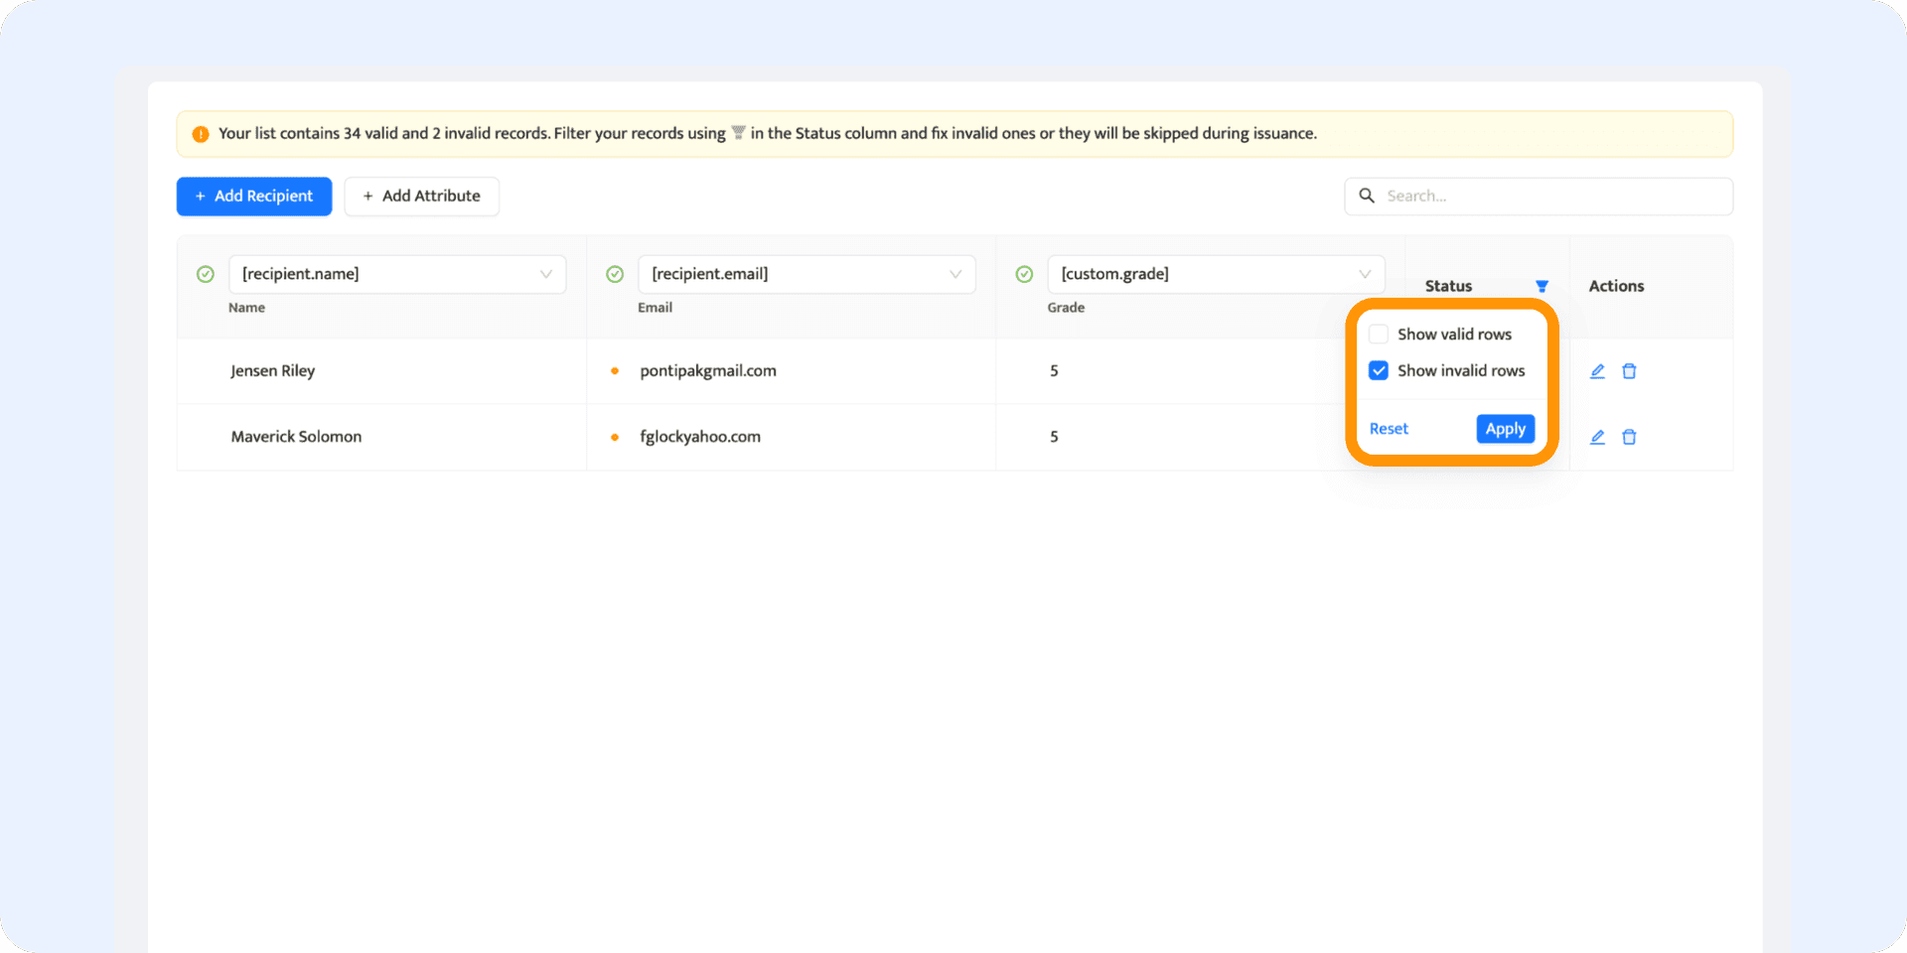The image size is (1907, 953).
Task: Click the Reset filter link
Action: coord(1389,429)
